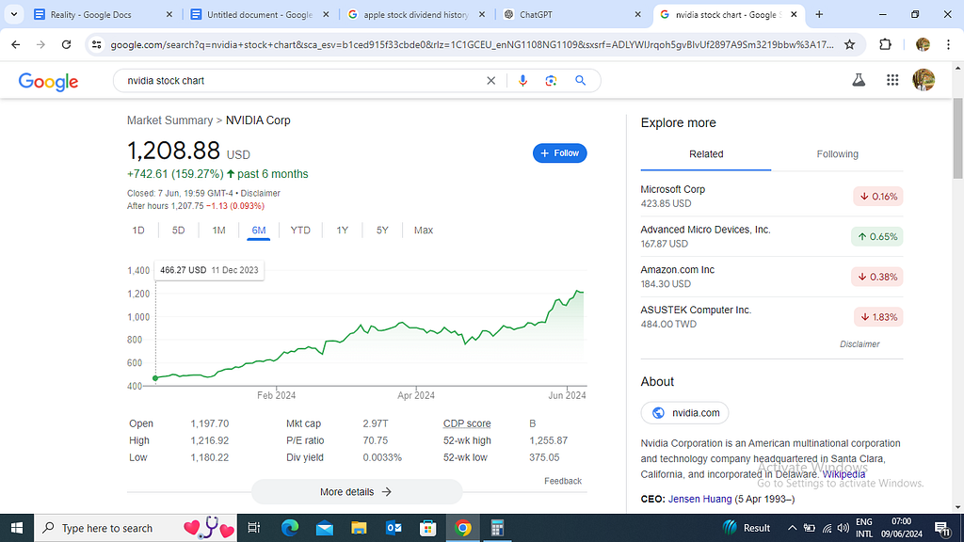
Task: Open ASUSTEK Computer Inc. related stock
Action: (x=772, y=317)
